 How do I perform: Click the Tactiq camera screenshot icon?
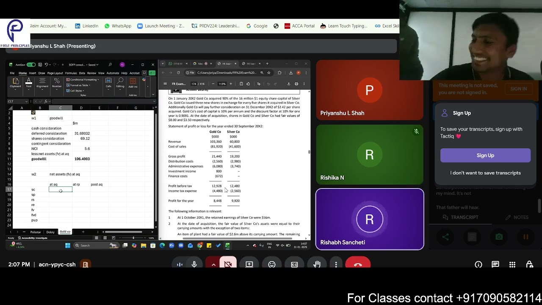pos(499,237)
